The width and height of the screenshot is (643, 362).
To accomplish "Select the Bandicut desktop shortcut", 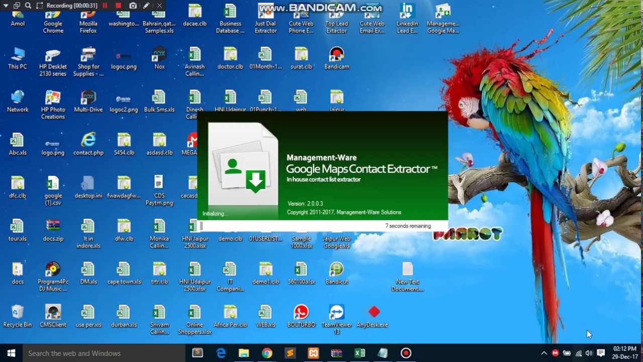I will click(x=337, y=274).
